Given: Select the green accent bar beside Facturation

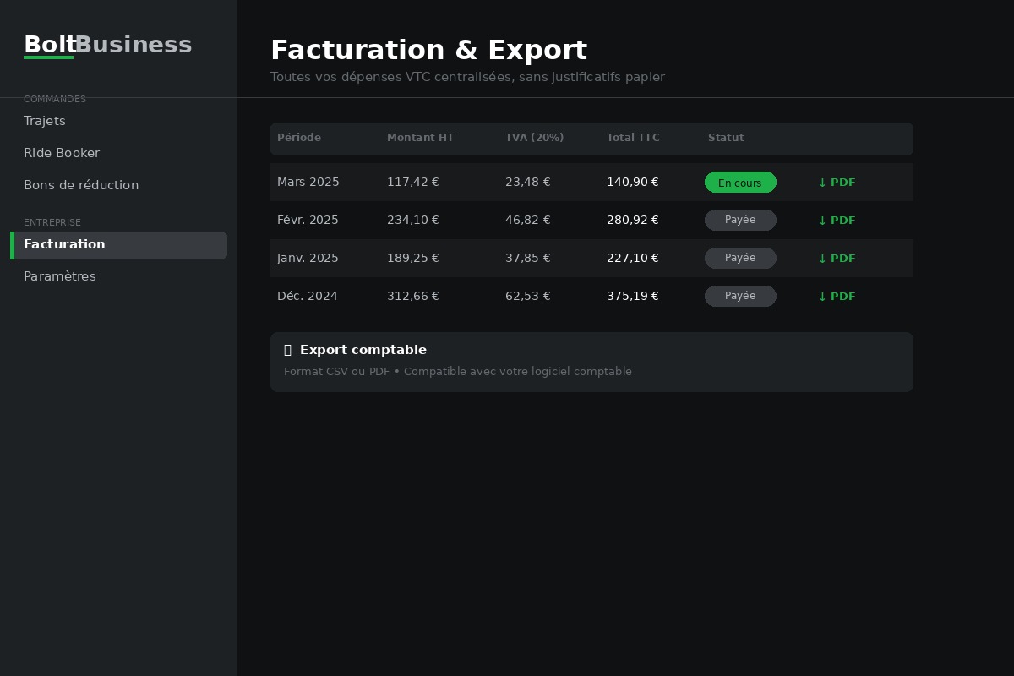Looking at the screenshot, I should click(12, 245).
